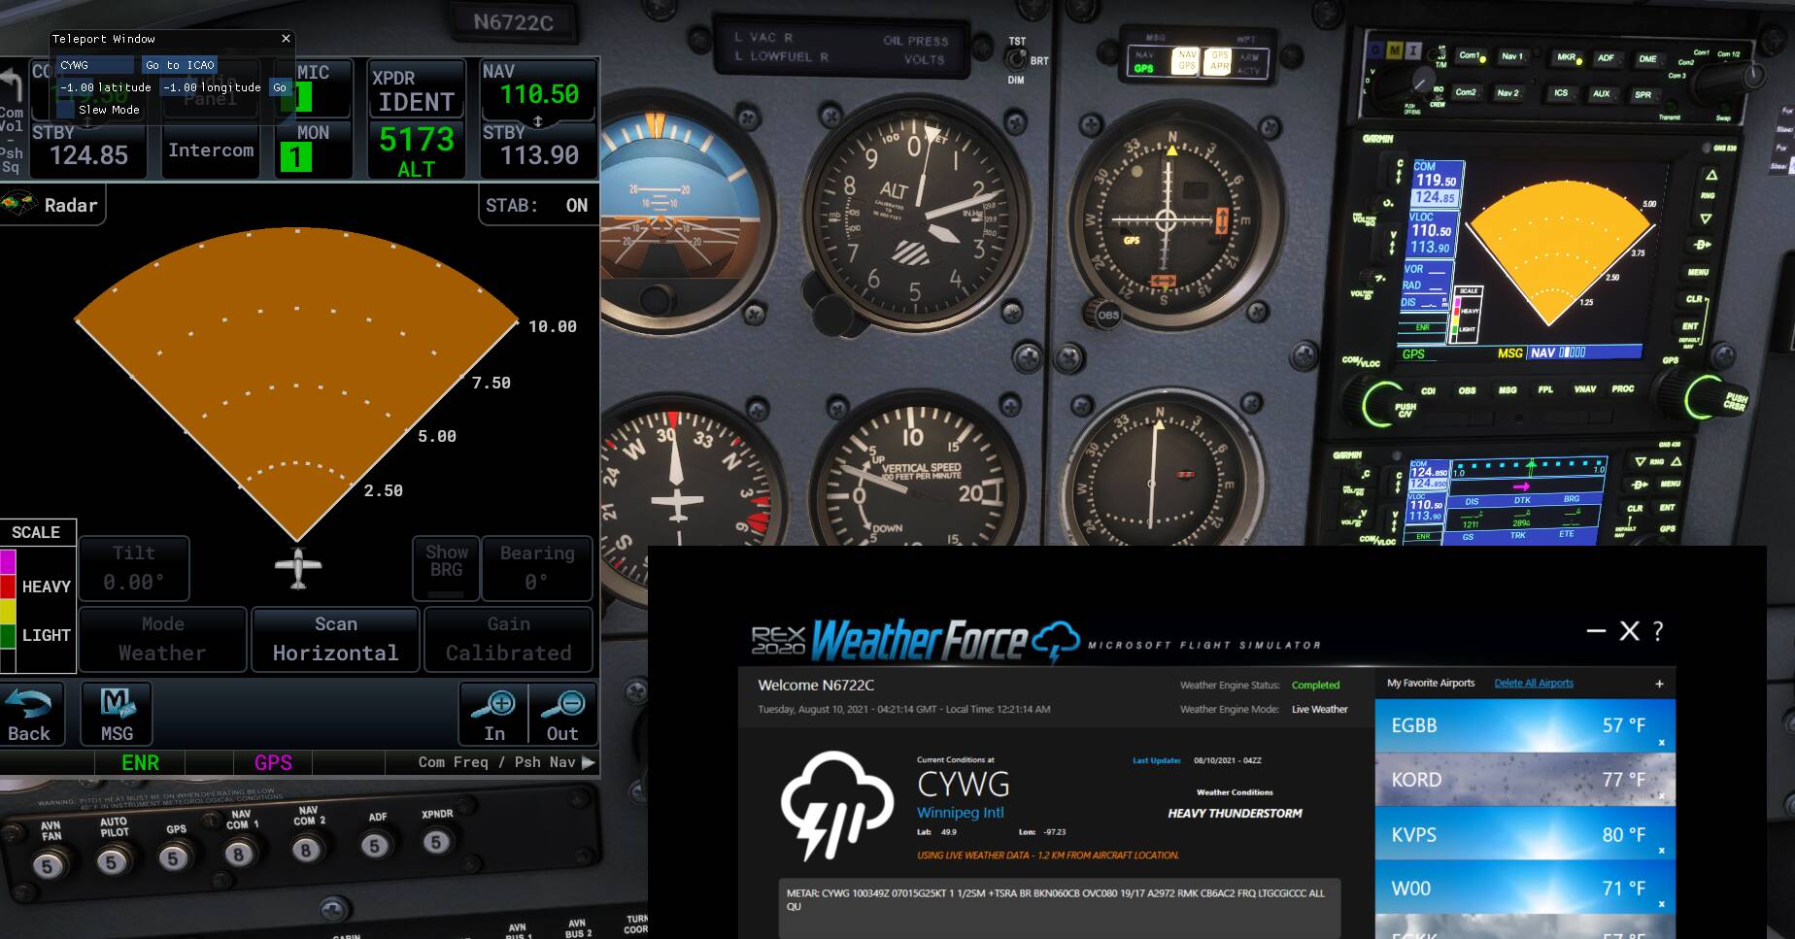1795x939 pixels.
Task: Tap the Tilt 0.00° control
Action: pos(134,568)
